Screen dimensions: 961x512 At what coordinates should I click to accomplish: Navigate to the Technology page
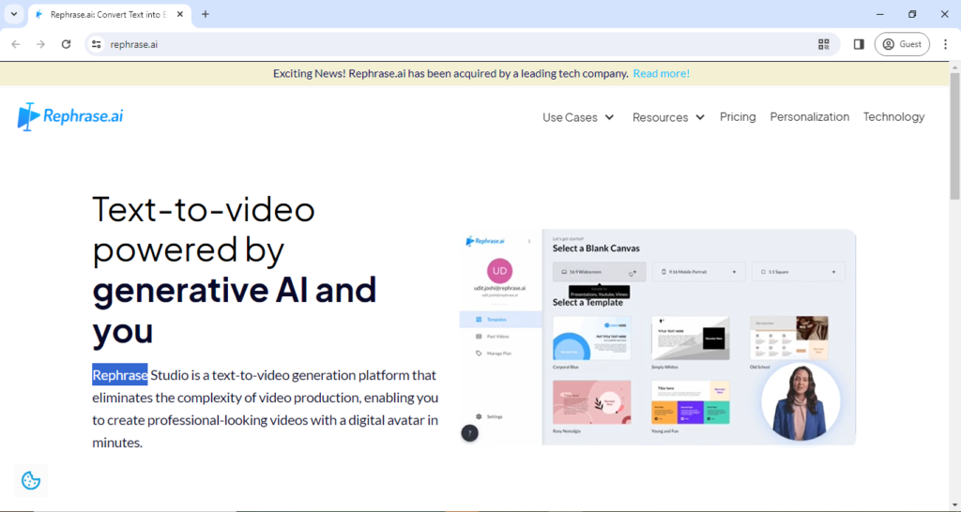(893, 117)
